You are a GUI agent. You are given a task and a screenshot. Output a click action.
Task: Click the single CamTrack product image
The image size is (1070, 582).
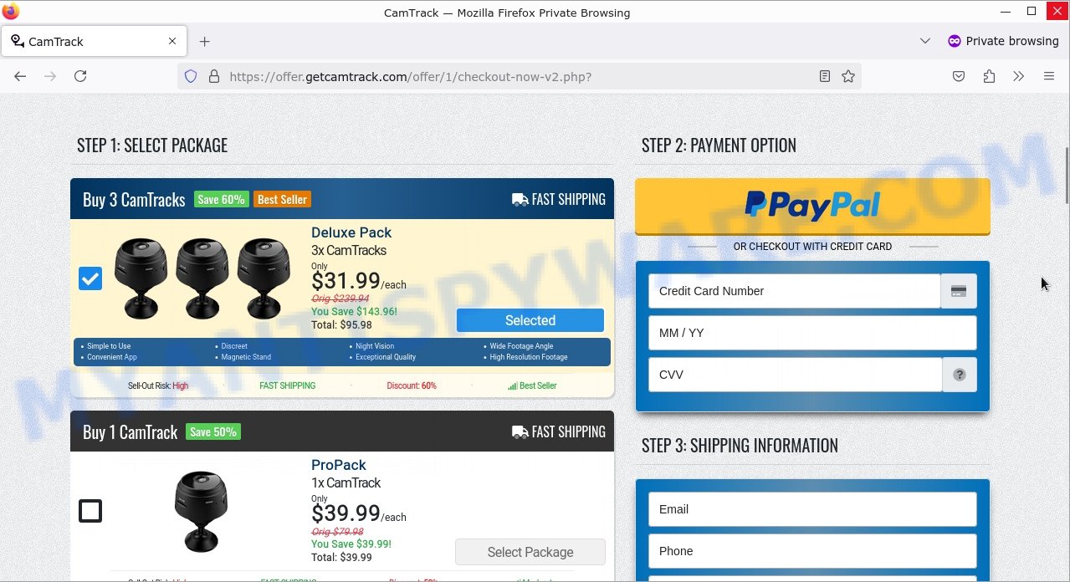click(x=201, y=510)
